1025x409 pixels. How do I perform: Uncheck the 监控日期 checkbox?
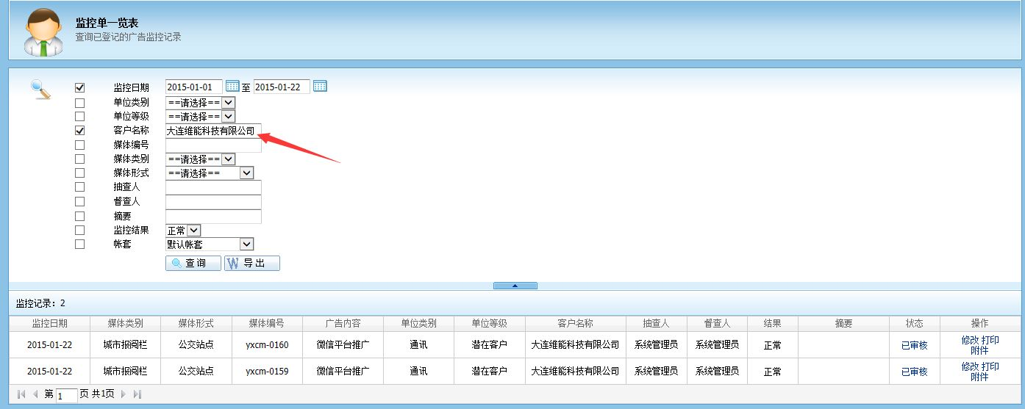[79, 87]
